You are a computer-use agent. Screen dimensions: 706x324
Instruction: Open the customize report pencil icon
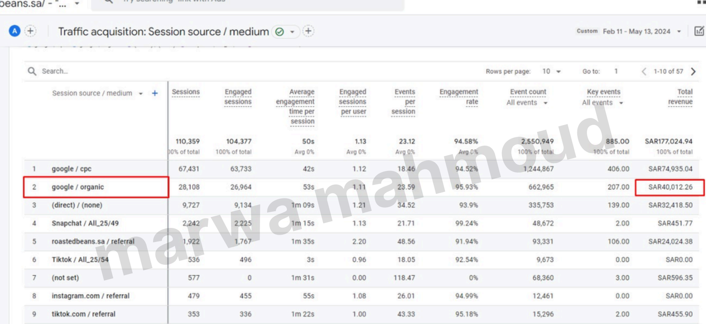tap(699, 31)
